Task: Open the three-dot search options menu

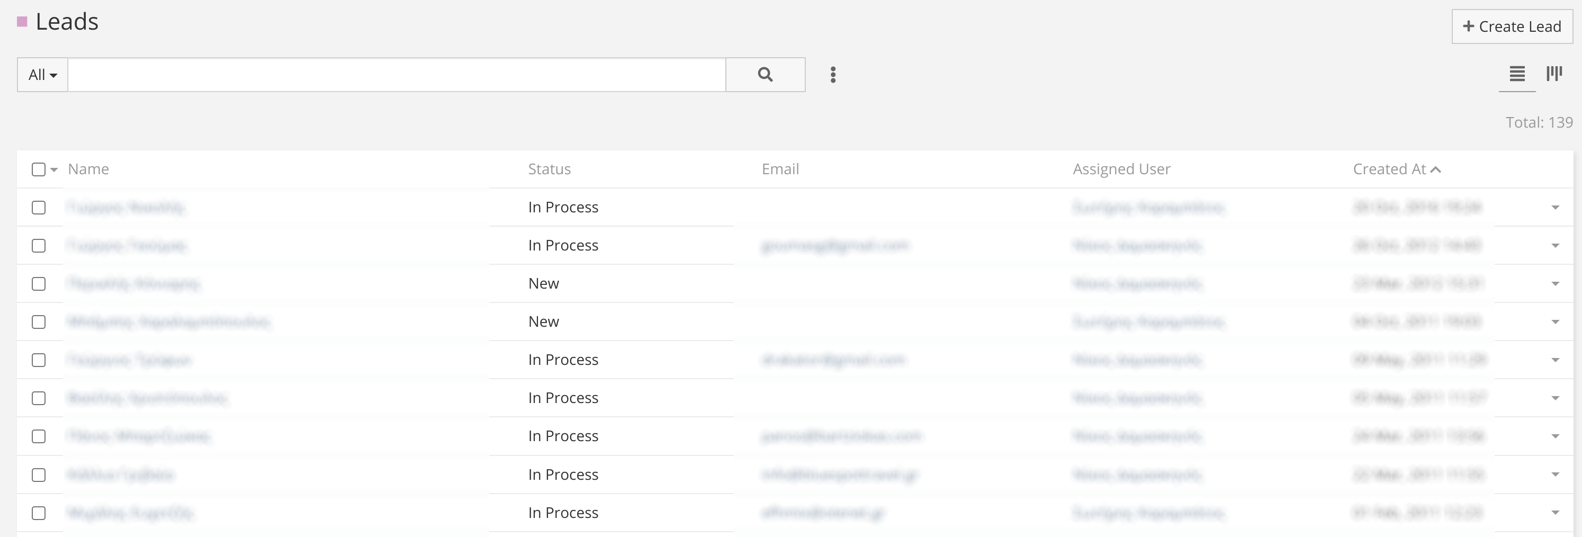Action: click(833, 75)
